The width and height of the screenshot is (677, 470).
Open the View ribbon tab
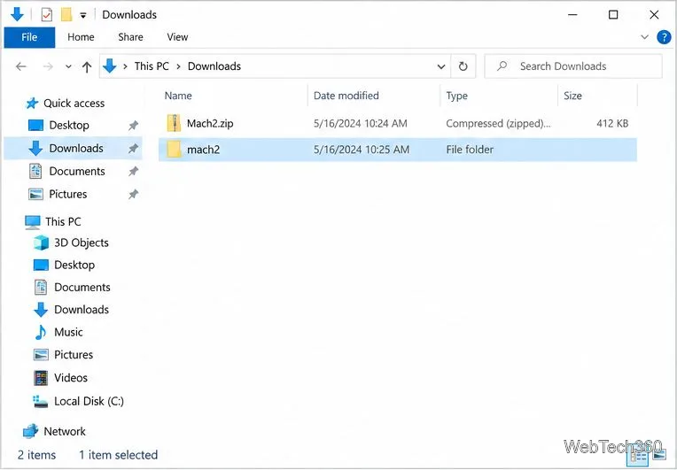177,37
